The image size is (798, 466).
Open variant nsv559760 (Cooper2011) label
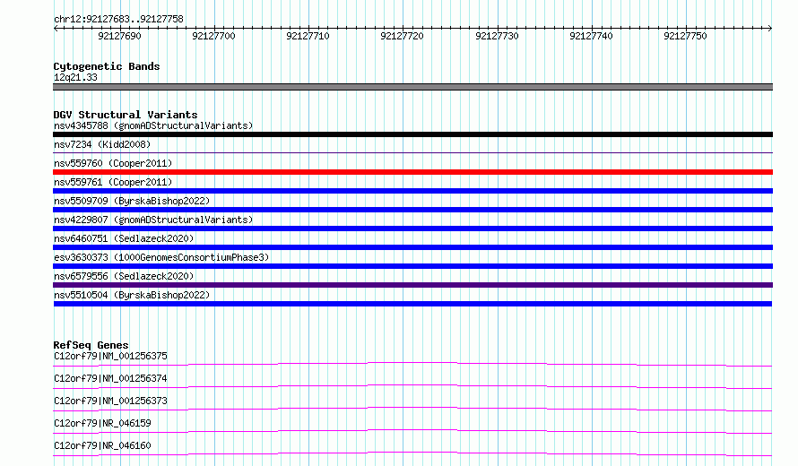(113, 163)
